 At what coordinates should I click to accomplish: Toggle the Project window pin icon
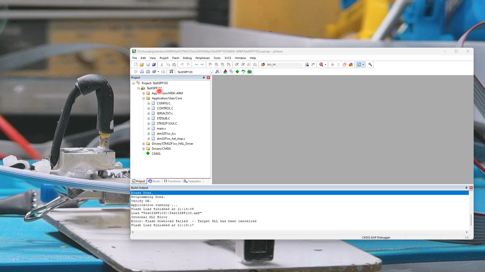[x=204, y=78]
